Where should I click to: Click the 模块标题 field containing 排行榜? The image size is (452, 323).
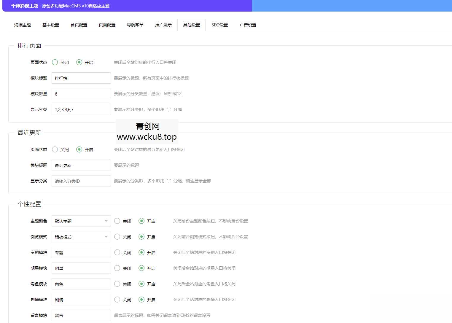tap(81, 78)
